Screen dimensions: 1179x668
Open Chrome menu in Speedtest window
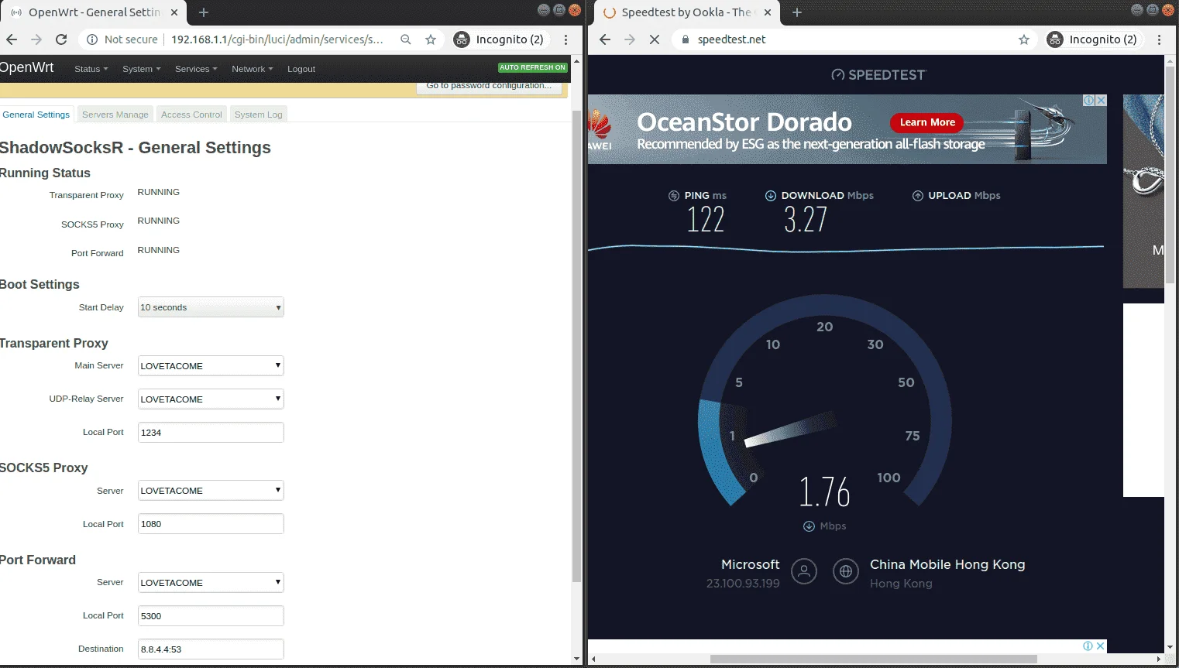pos(1160,39)
